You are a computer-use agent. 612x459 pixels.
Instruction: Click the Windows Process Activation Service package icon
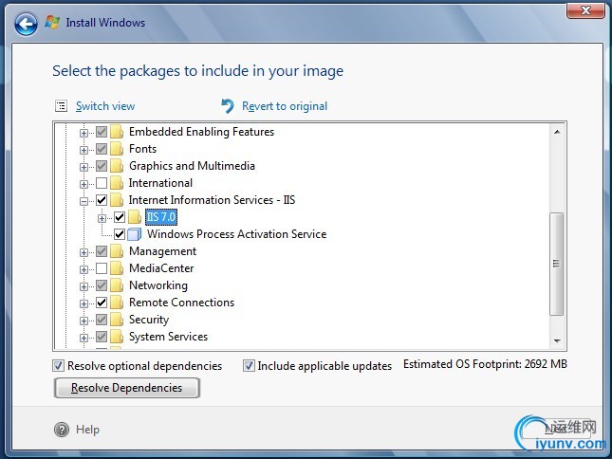tap(135, 234)
